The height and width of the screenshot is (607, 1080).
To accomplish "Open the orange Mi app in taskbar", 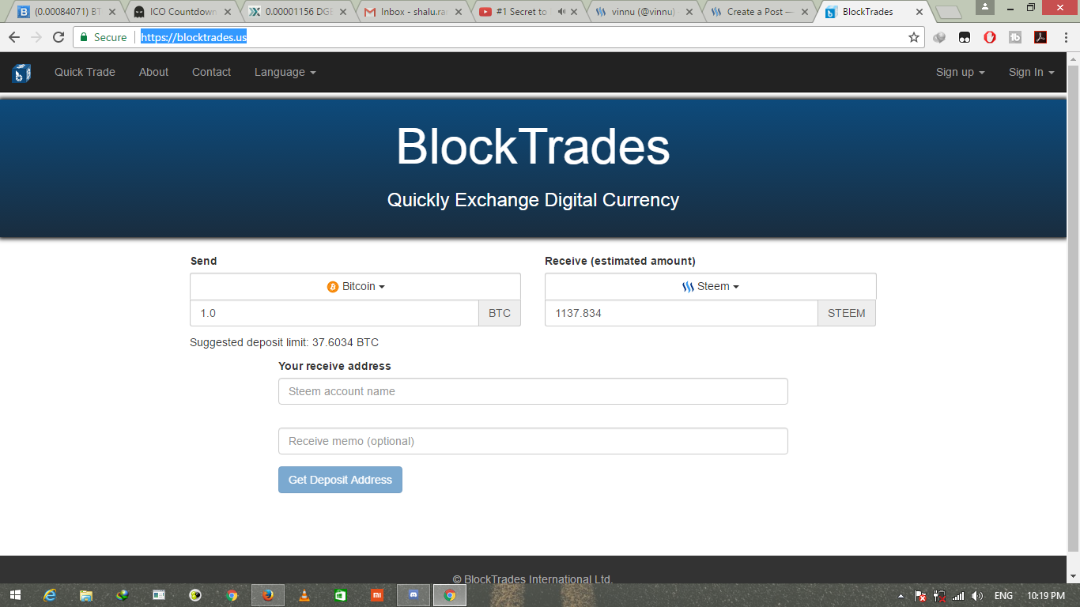I will point(377,595).
